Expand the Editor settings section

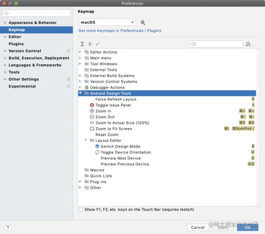[5, 37]
